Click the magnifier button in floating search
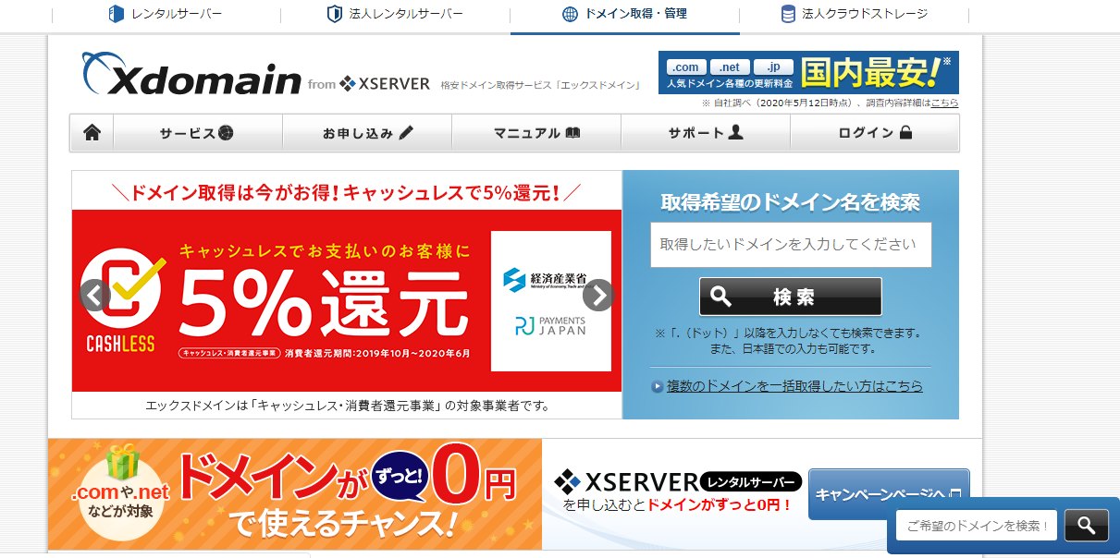Viewport: 1120px width, 558px height. [1087, 526]
